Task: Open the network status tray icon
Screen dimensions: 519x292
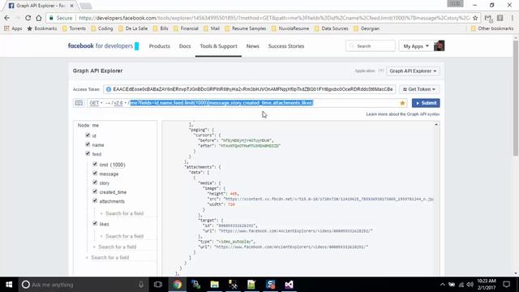Action: coord(461,285)
